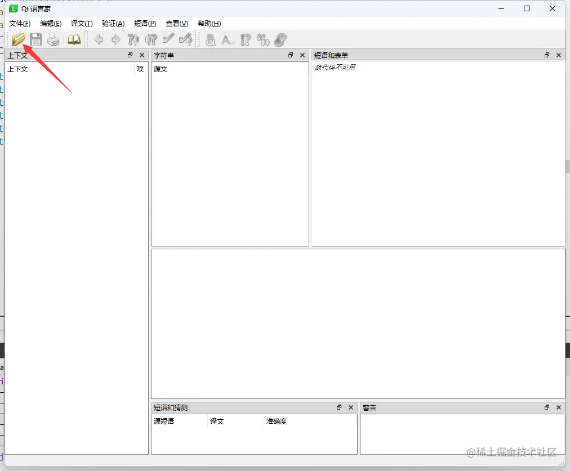This screenshot has width=570, height=471.
Task: Close the 字符串 panel
Action: click(x=302, y=55)
